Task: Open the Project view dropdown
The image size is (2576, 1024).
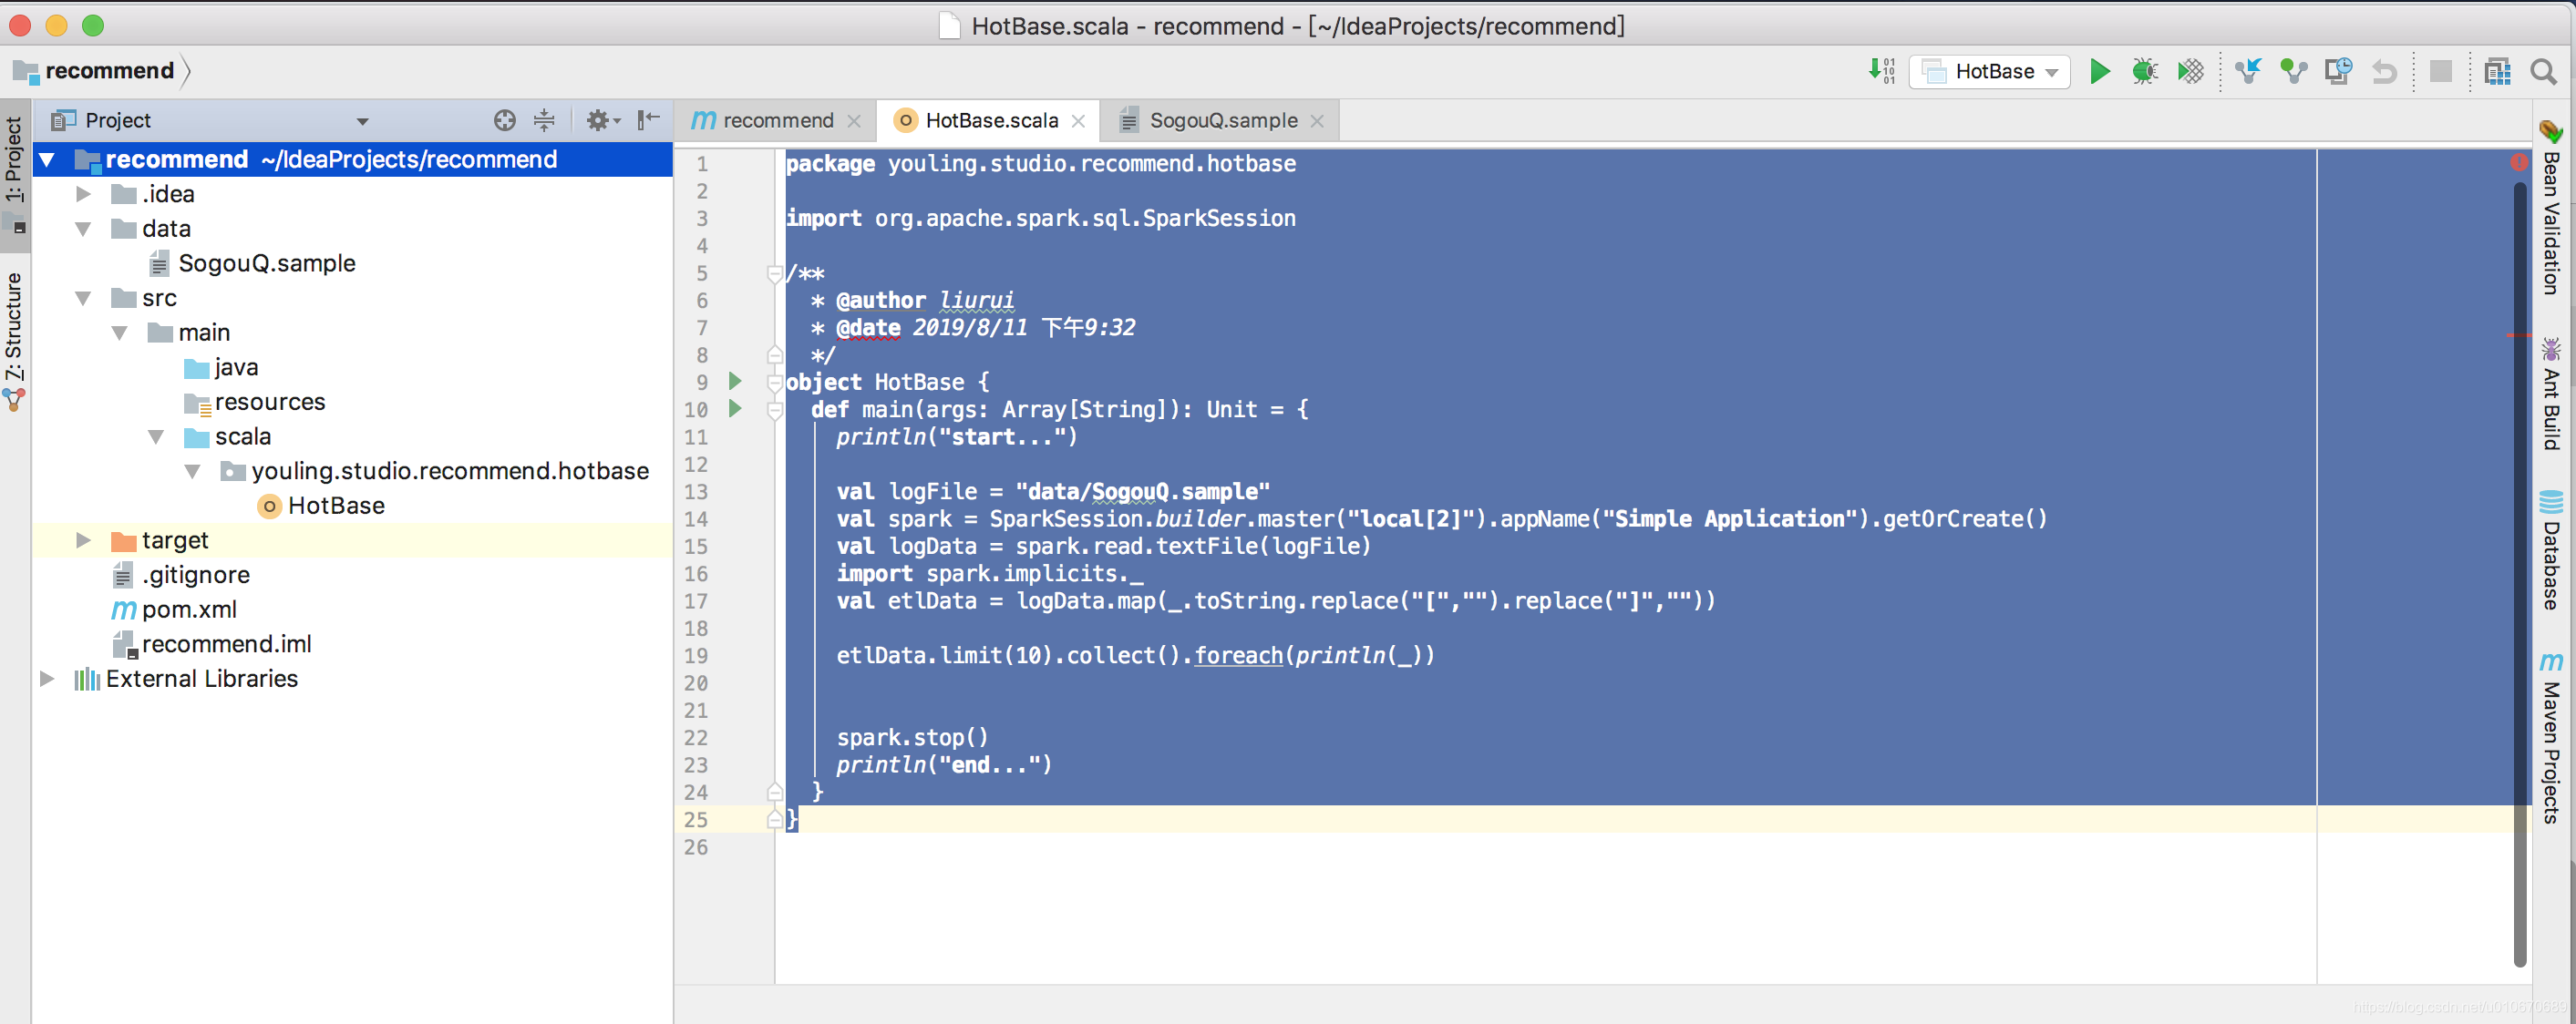Action: (362, 121)
